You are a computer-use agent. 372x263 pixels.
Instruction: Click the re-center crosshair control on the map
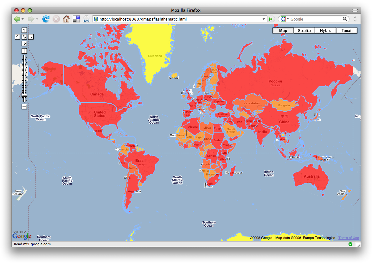(x=24, y=37)
